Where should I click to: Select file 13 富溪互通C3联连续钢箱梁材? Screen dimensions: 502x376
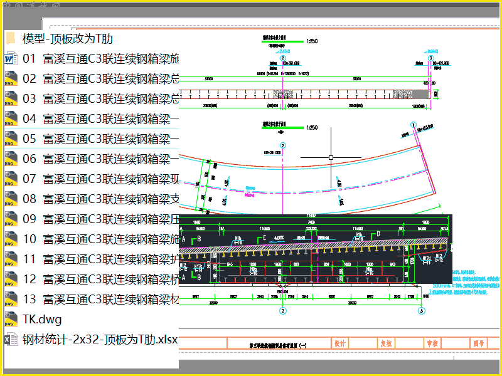pyautogui.click(x=92, y=300)
